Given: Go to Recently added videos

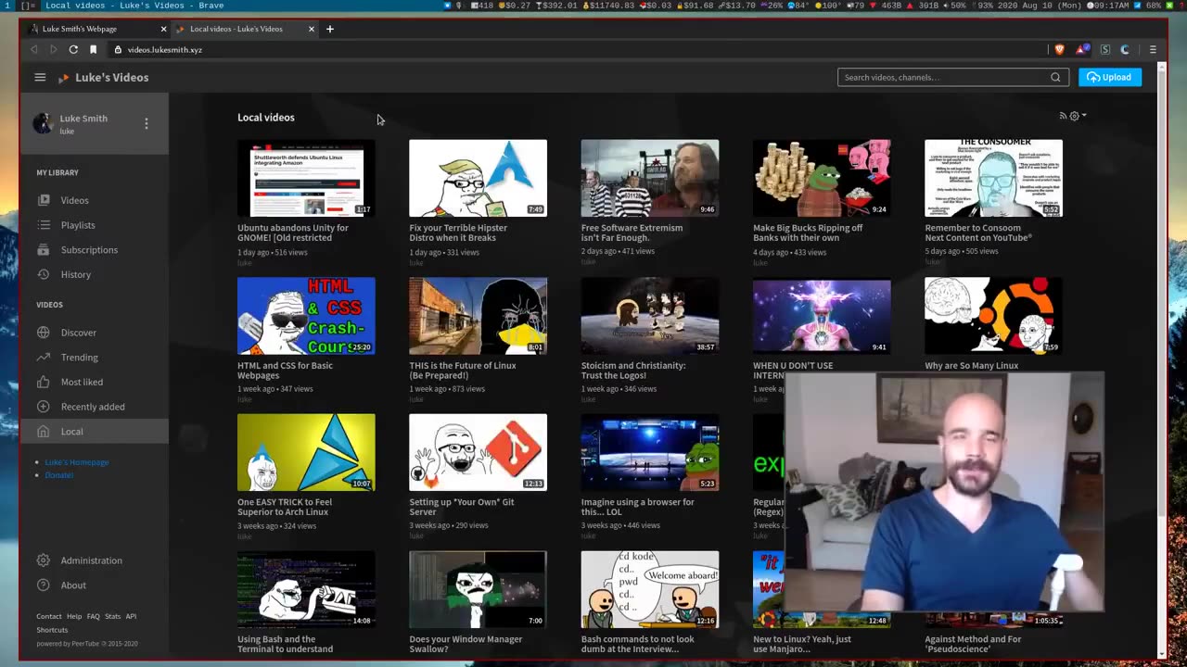Looking at the screenshot, I should click(x=93, y=407).
